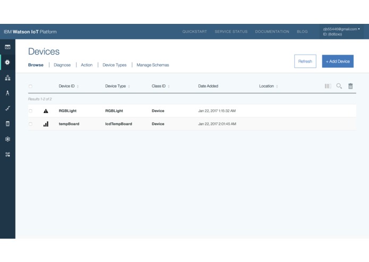Click the trash delete icon
This screenshot has width=369, height=262.
pos(350,86)
